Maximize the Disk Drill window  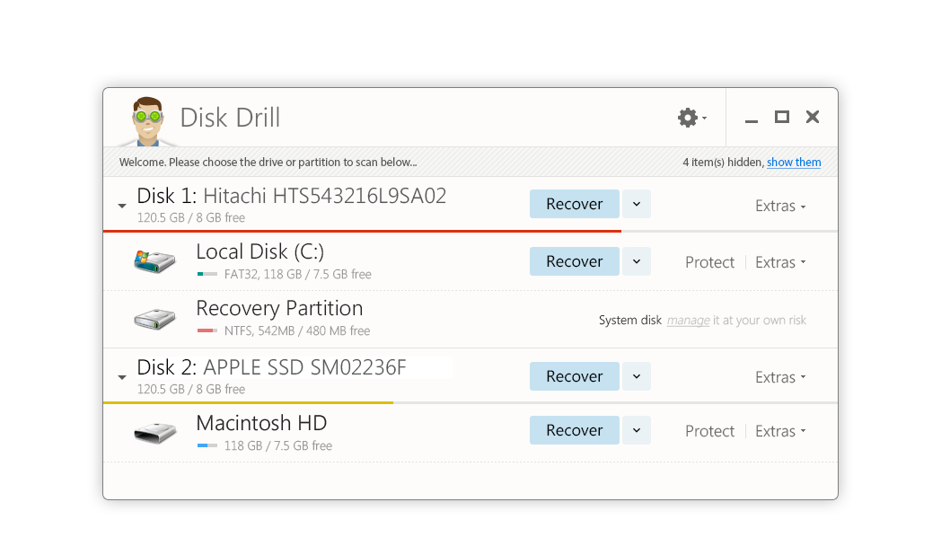781,117
